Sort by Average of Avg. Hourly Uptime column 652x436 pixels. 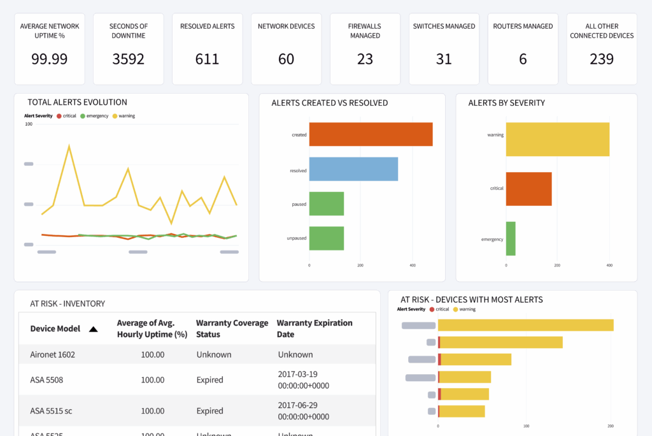click(x=152, y=328)
